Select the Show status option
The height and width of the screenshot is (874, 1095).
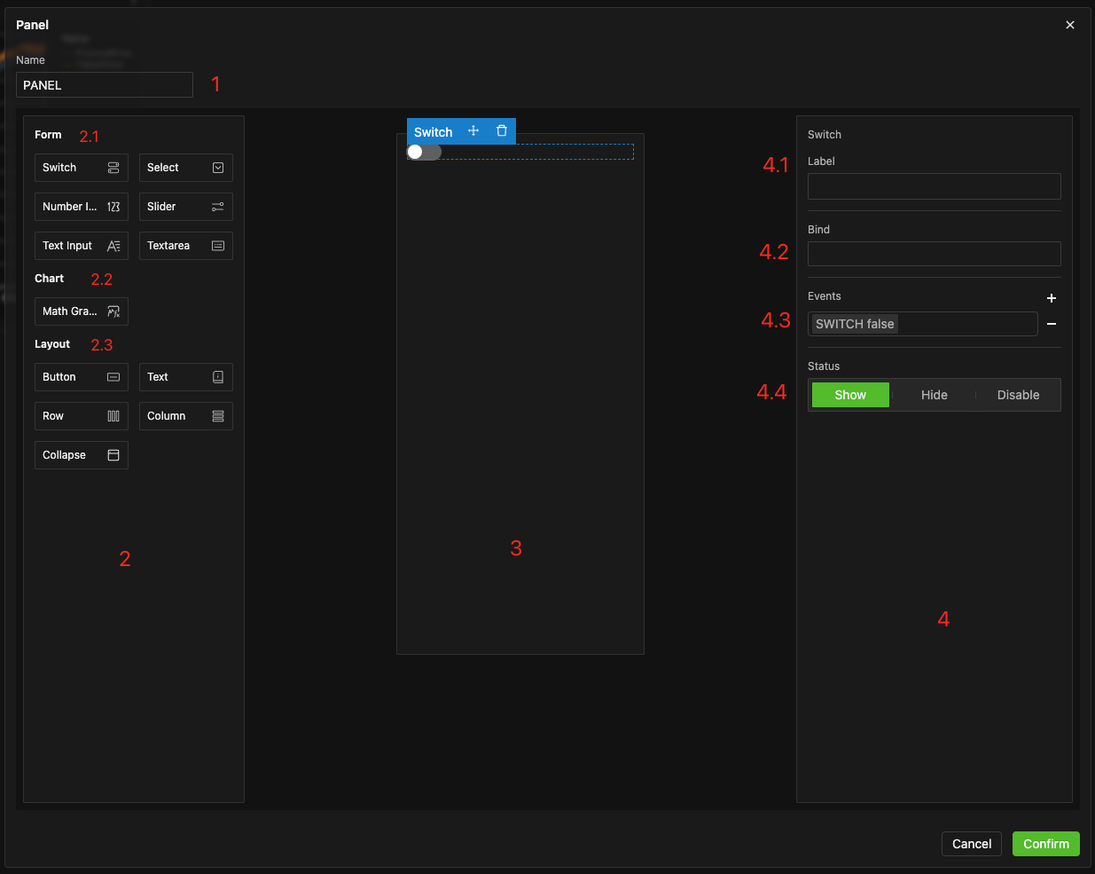tap(849, 395)
